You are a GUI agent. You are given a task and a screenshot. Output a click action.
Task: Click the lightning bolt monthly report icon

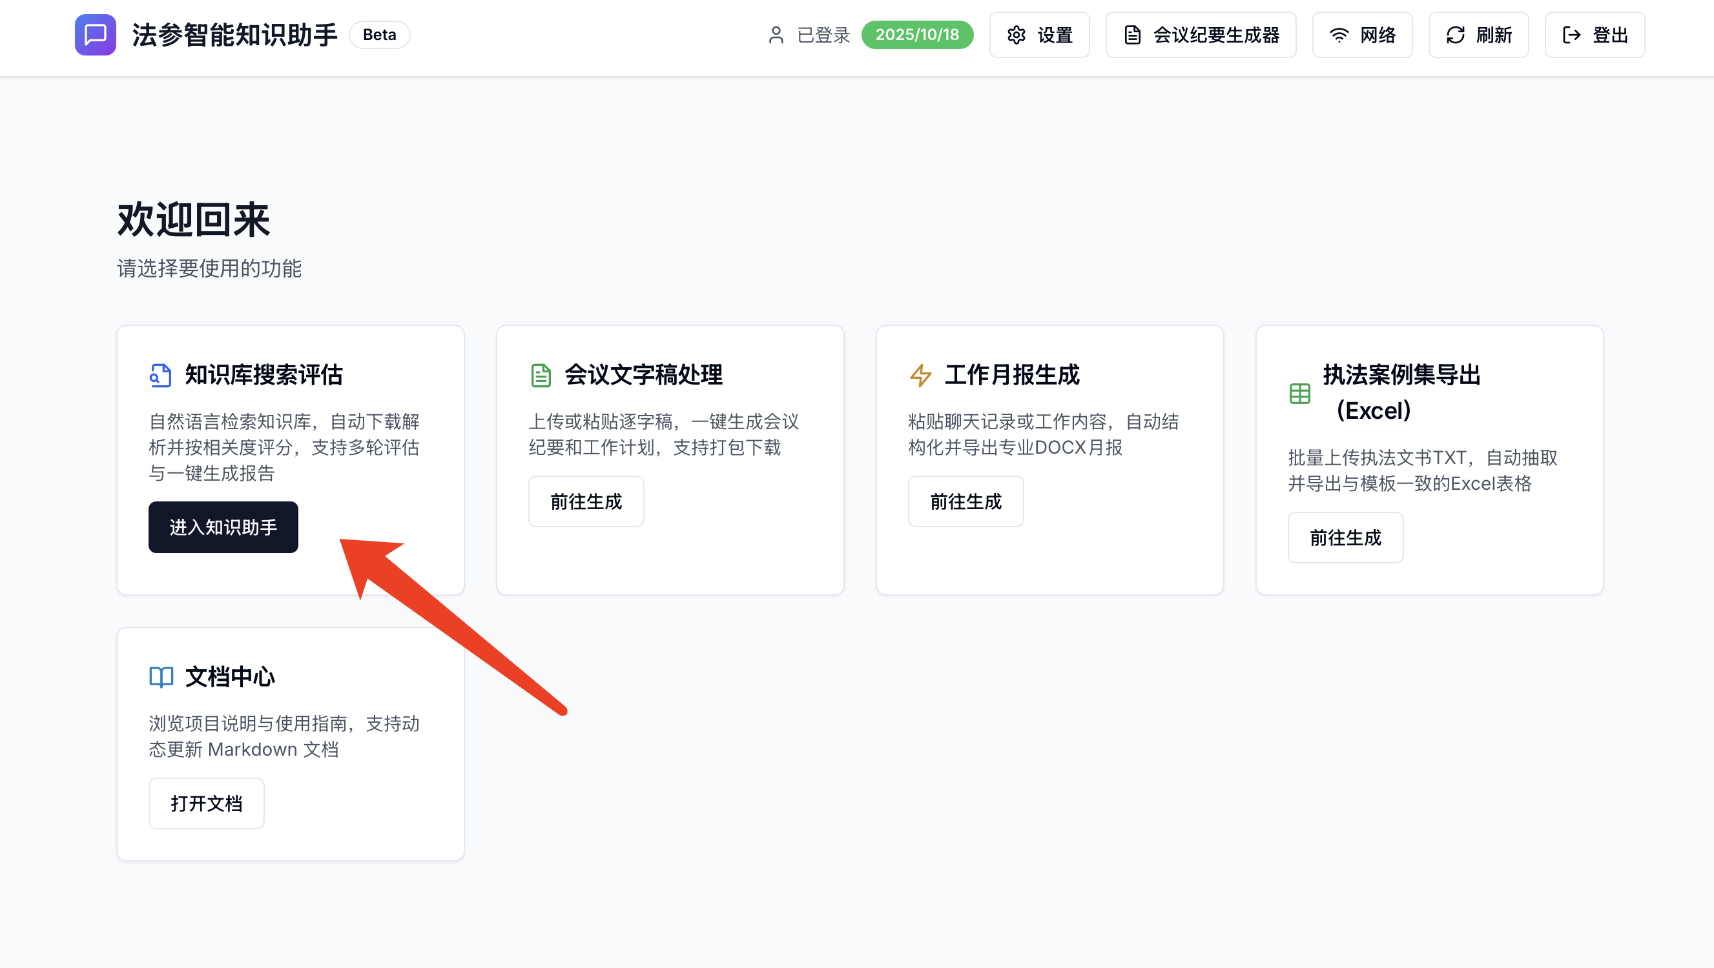(920, 376)
